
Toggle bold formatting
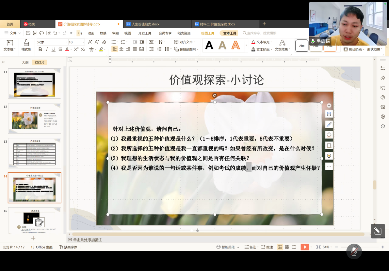click(40, 50)
